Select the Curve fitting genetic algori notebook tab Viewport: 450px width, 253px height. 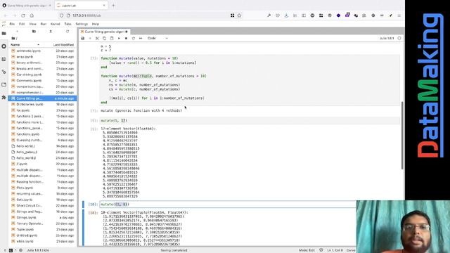pyautogui.click(x=104, y=32)
